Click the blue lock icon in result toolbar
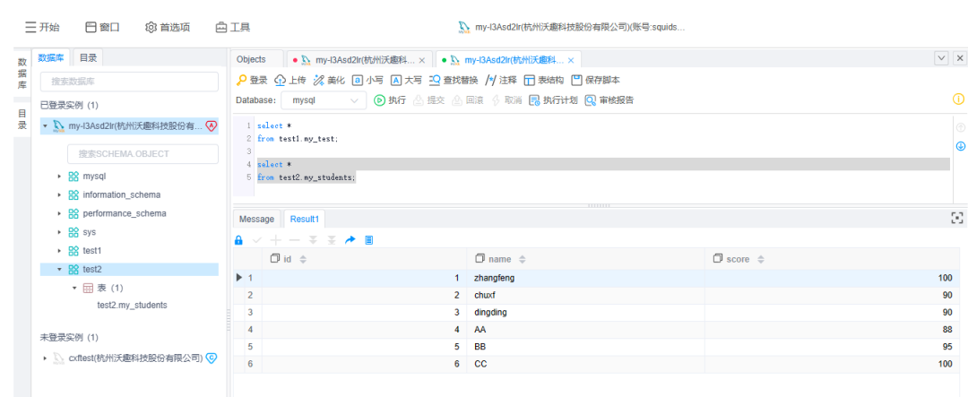The image size is (968, 397). point(239,240)
